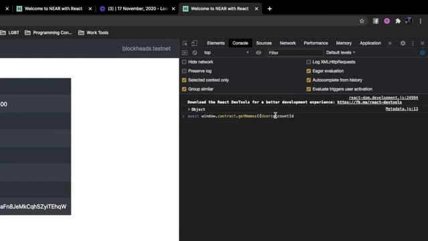Toggle Eager evaluation checkbox
The height and width of the screenshot is (241, 428).
click(308, 71)
